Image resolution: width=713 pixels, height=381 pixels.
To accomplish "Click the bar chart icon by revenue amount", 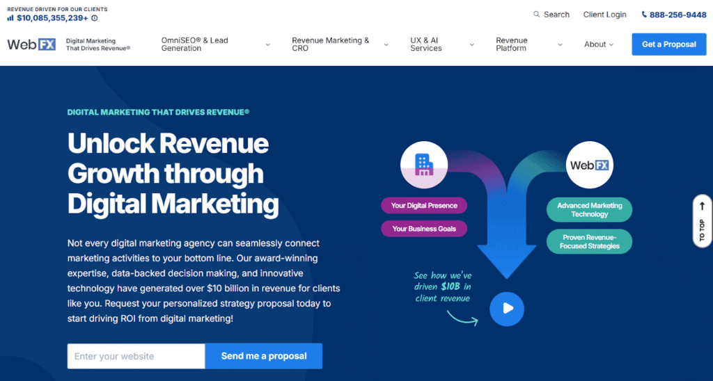I will point(10,18).
